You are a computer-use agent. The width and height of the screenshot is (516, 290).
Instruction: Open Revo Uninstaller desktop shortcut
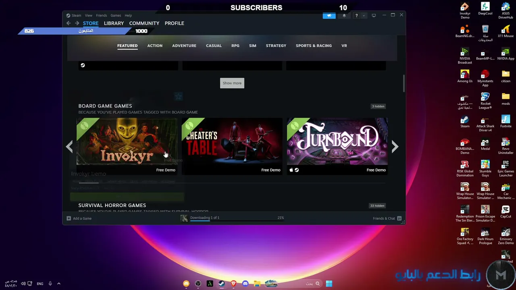pos(506,145)
